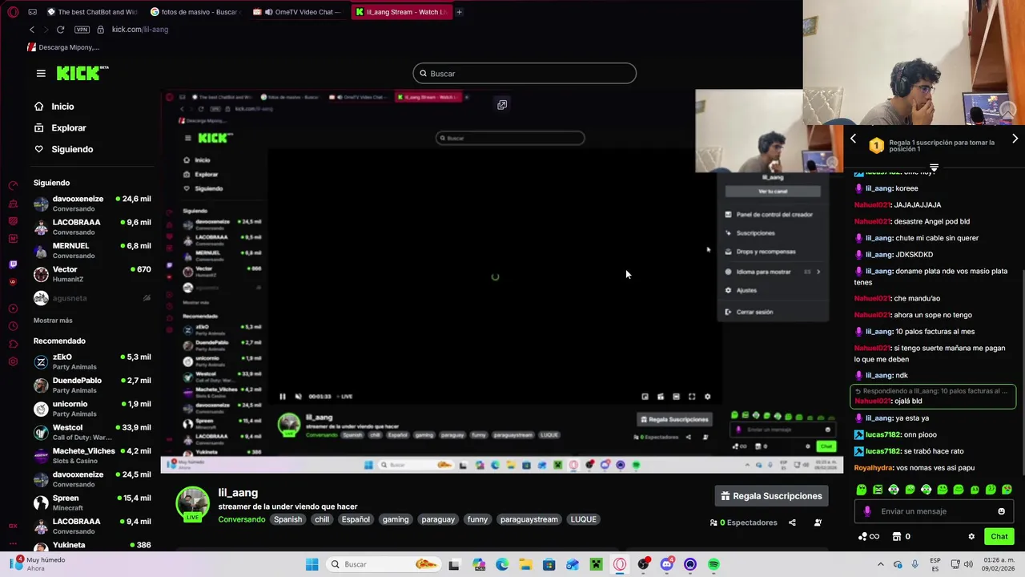Click the kick.com/lil-aang address bar
This screenshot has width=1025, height=577.
click(x=140, y=30)
